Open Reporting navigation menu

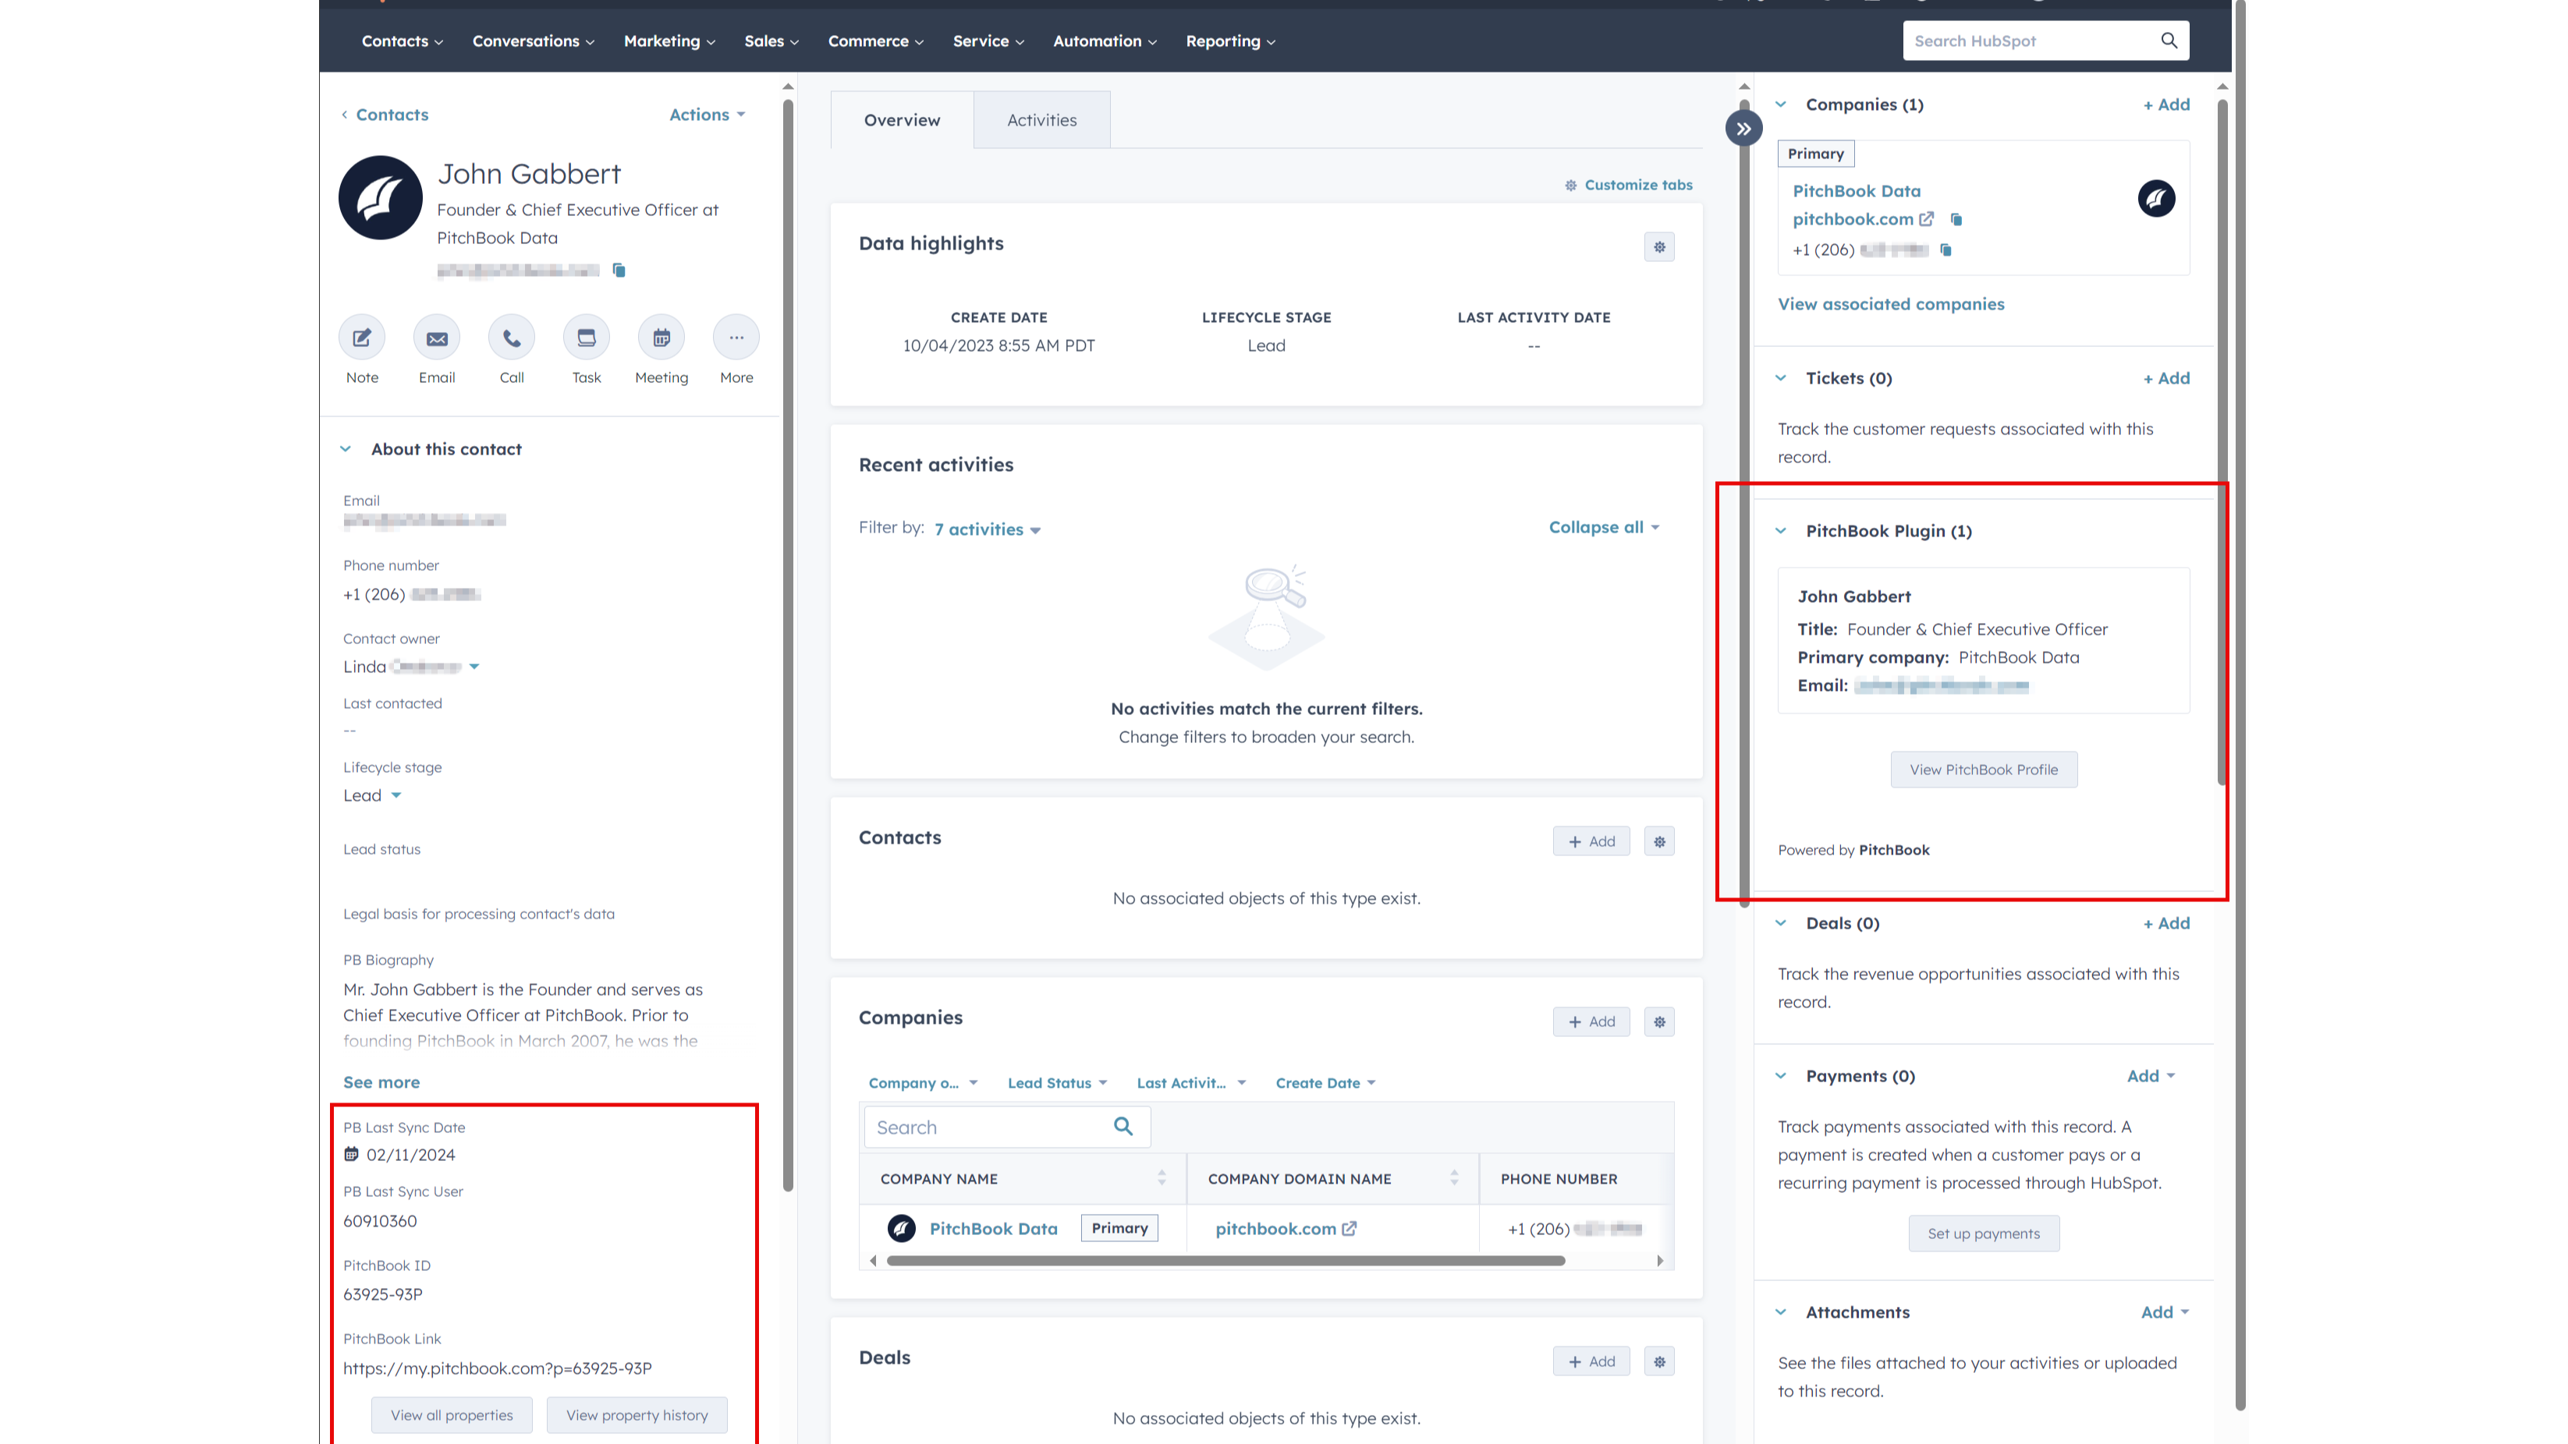point(1230,41)
